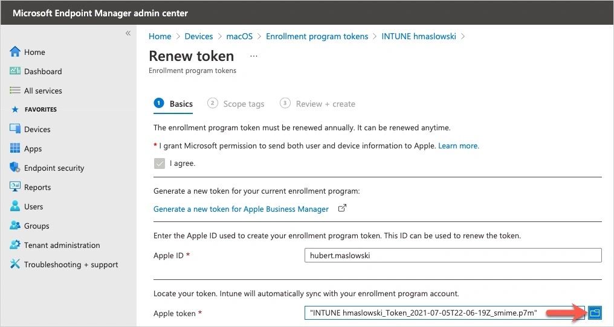Click the Learn more link

(x=459, y=146)
